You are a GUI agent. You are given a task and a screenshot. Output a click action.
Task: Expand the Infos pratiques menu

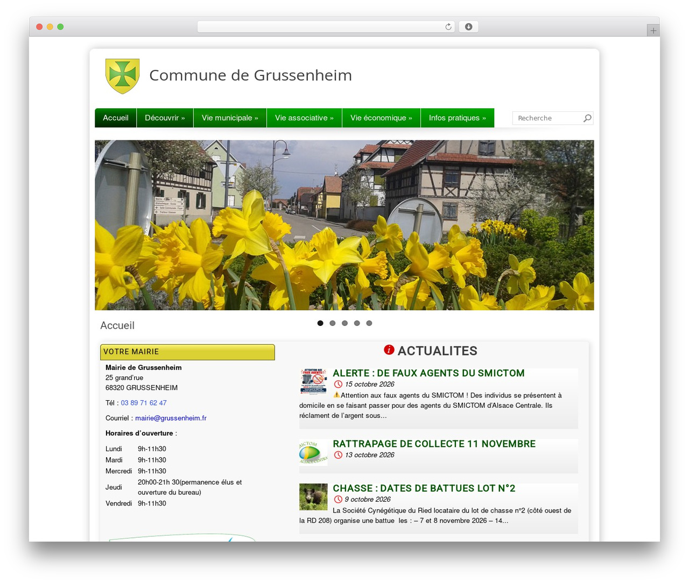pyautogui.click(x=458, y=118)
